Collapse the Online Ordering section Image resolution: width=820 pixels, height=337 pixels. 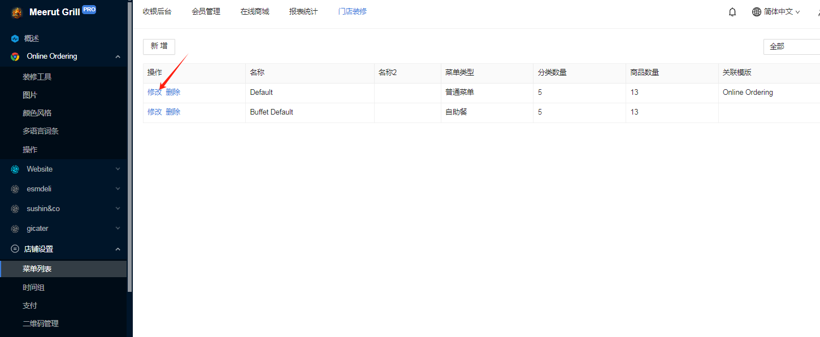click(x=118, y=56)
